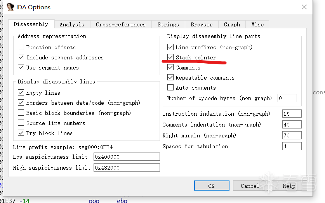Uncheck Repeatable comments
325x203 pixels.
click(170, 78)
